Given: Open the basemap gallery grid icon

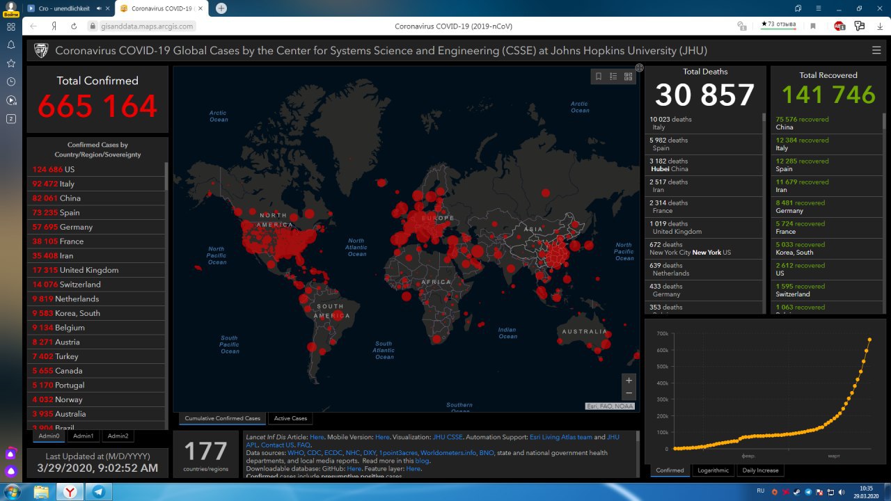Looking at the screenshot, I should [x=629, y=77].
